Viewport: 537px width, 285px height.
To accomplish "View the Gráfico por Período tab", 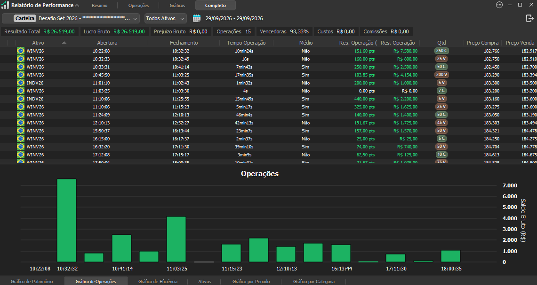I will coord(251,281).
